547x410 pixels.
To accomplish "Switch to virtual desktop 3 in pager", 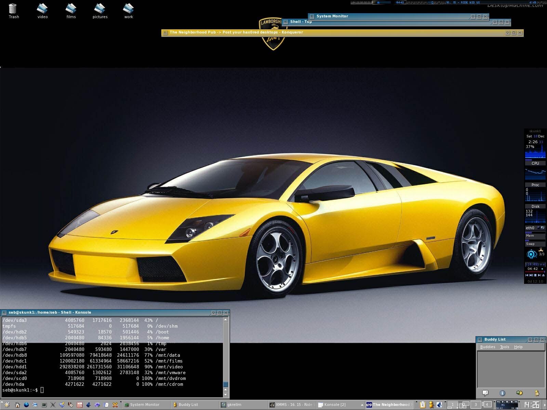I will click(x=476, y=405).
